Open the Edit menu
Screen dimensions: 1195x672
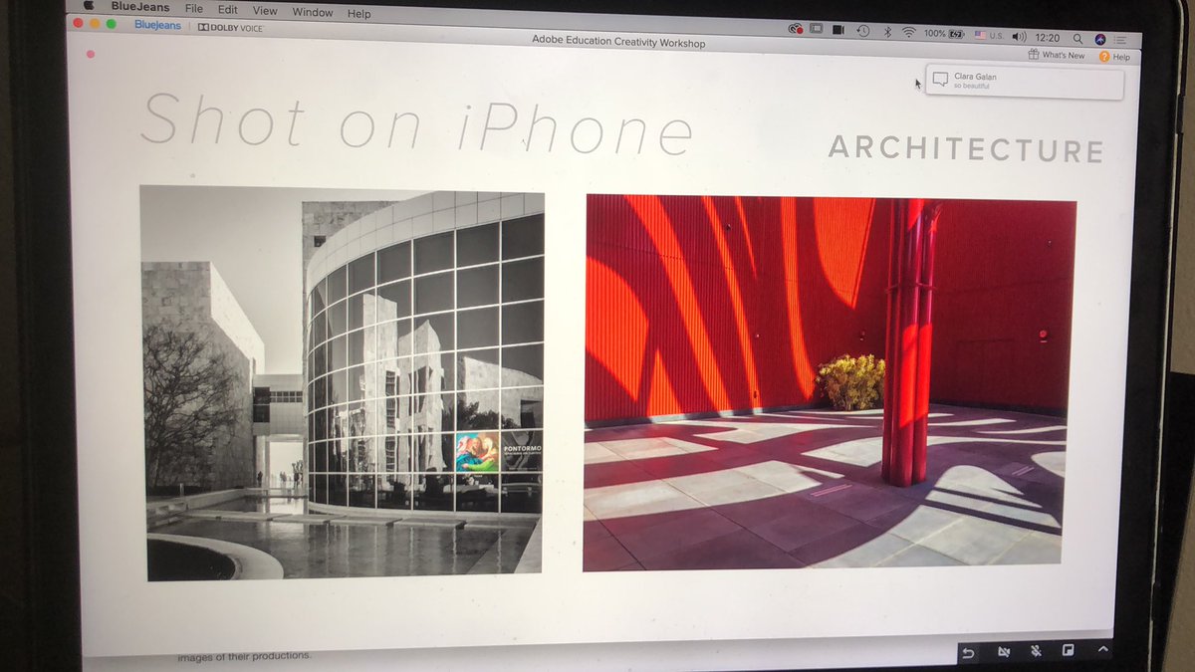click(227, 11)
